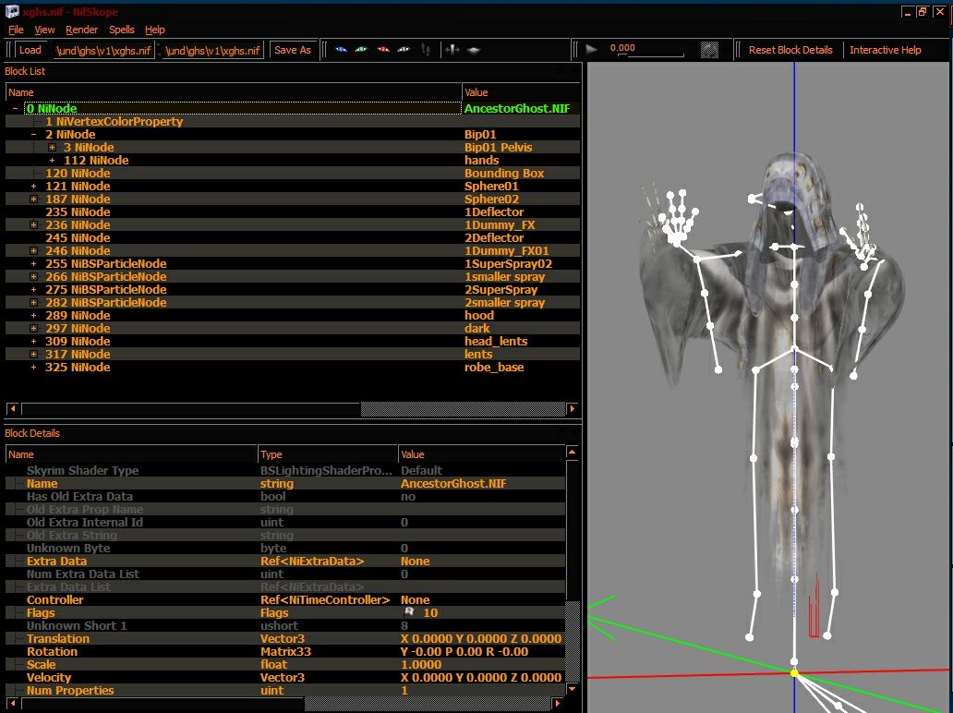The height and width of the screenshot is (713, 953).
Task: Click the Save As button
Action: [293, 50]
